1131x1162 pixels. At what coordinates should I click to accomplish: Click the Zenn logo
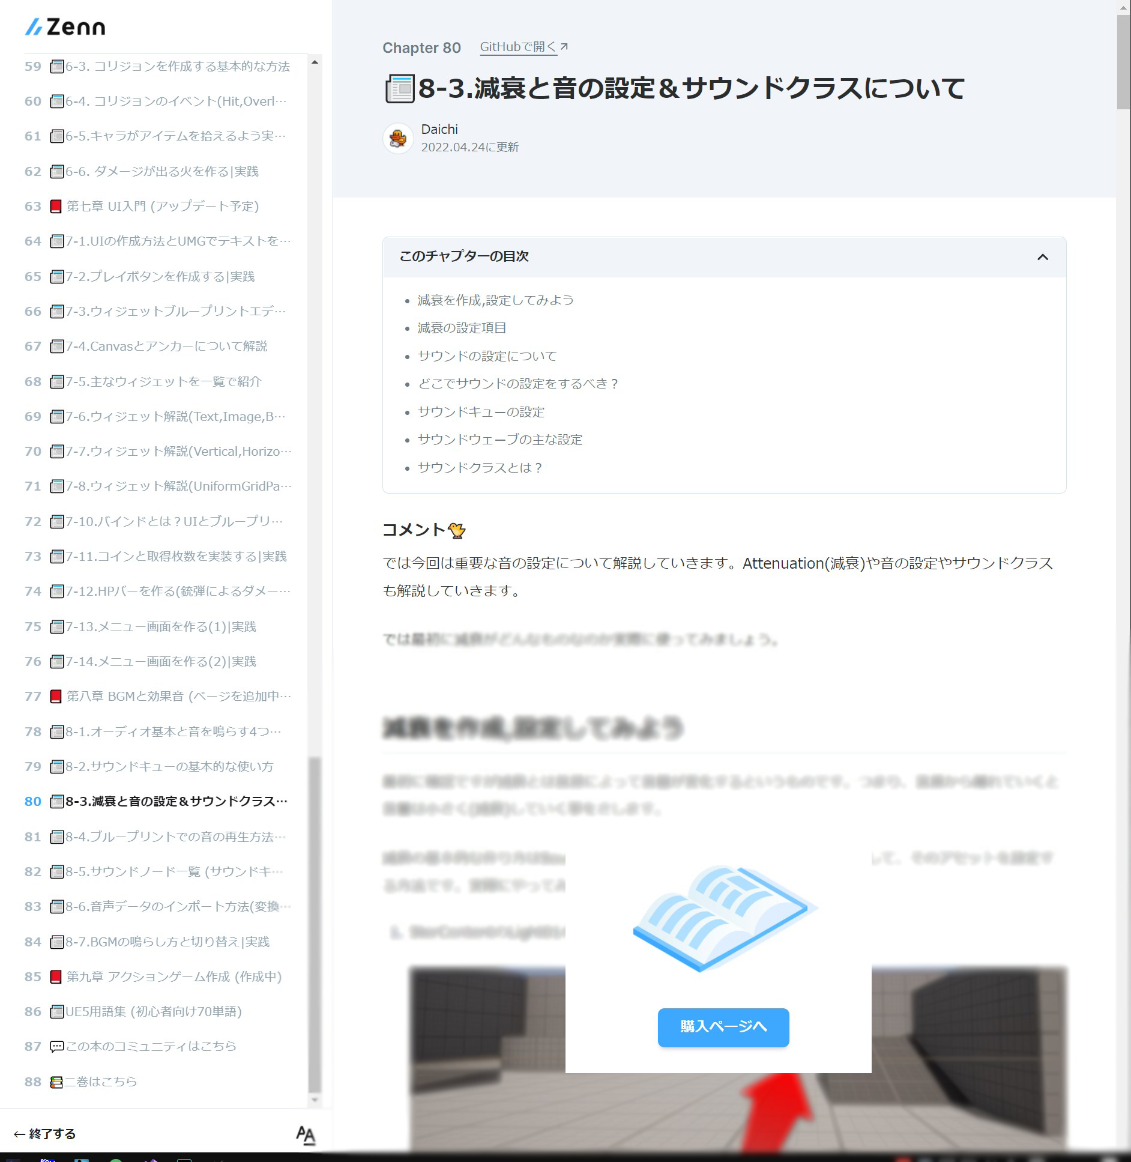click(x=66, y=26)
